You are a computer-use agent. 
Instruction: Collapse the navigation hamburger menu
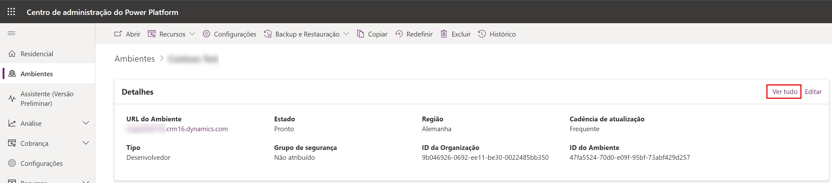pyautogui.click(x=12, y=33)
